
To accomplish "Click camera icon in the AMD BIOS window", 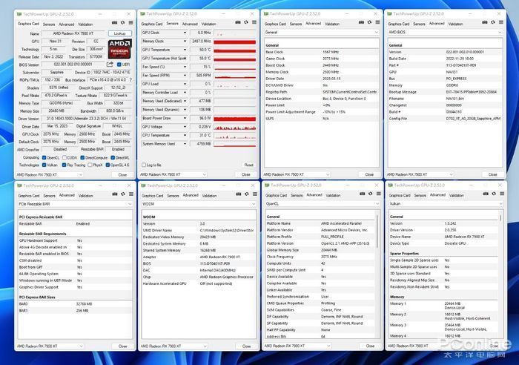I will tap(485, 22).
